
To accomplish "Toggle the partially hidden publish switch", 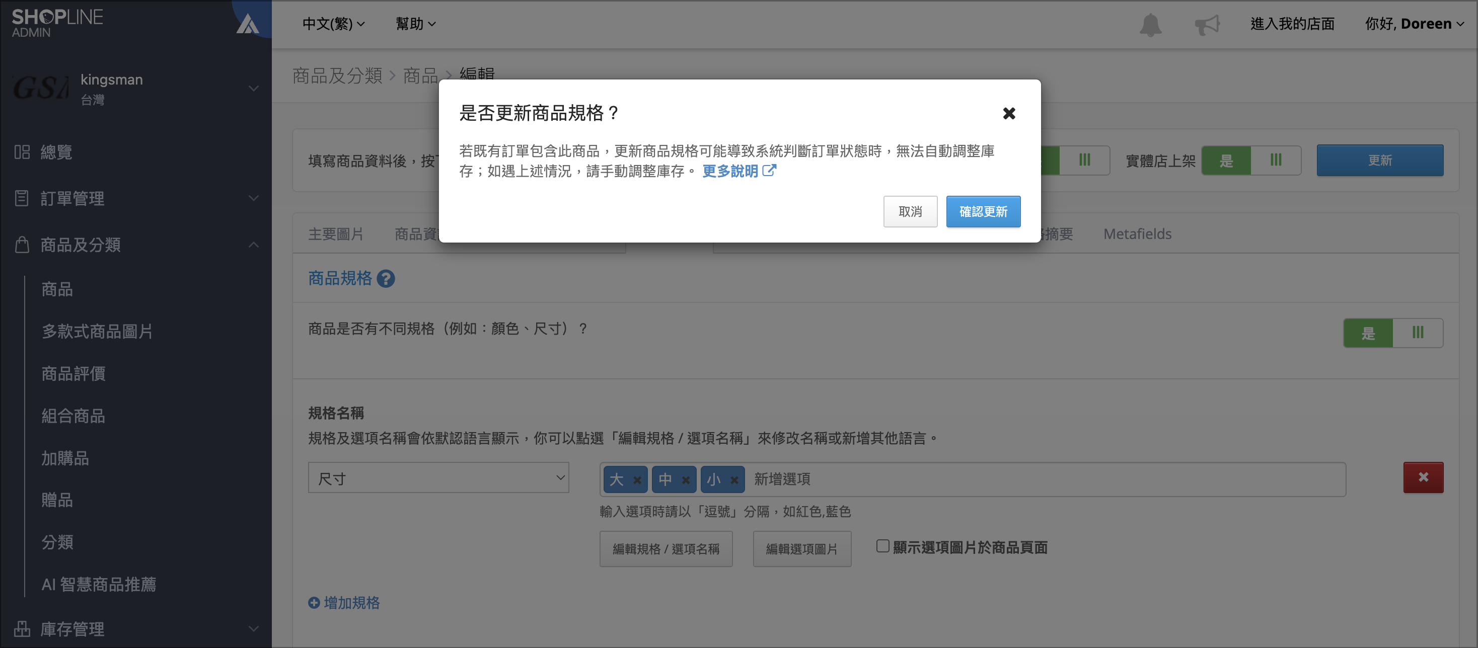I will [1075, 160].
